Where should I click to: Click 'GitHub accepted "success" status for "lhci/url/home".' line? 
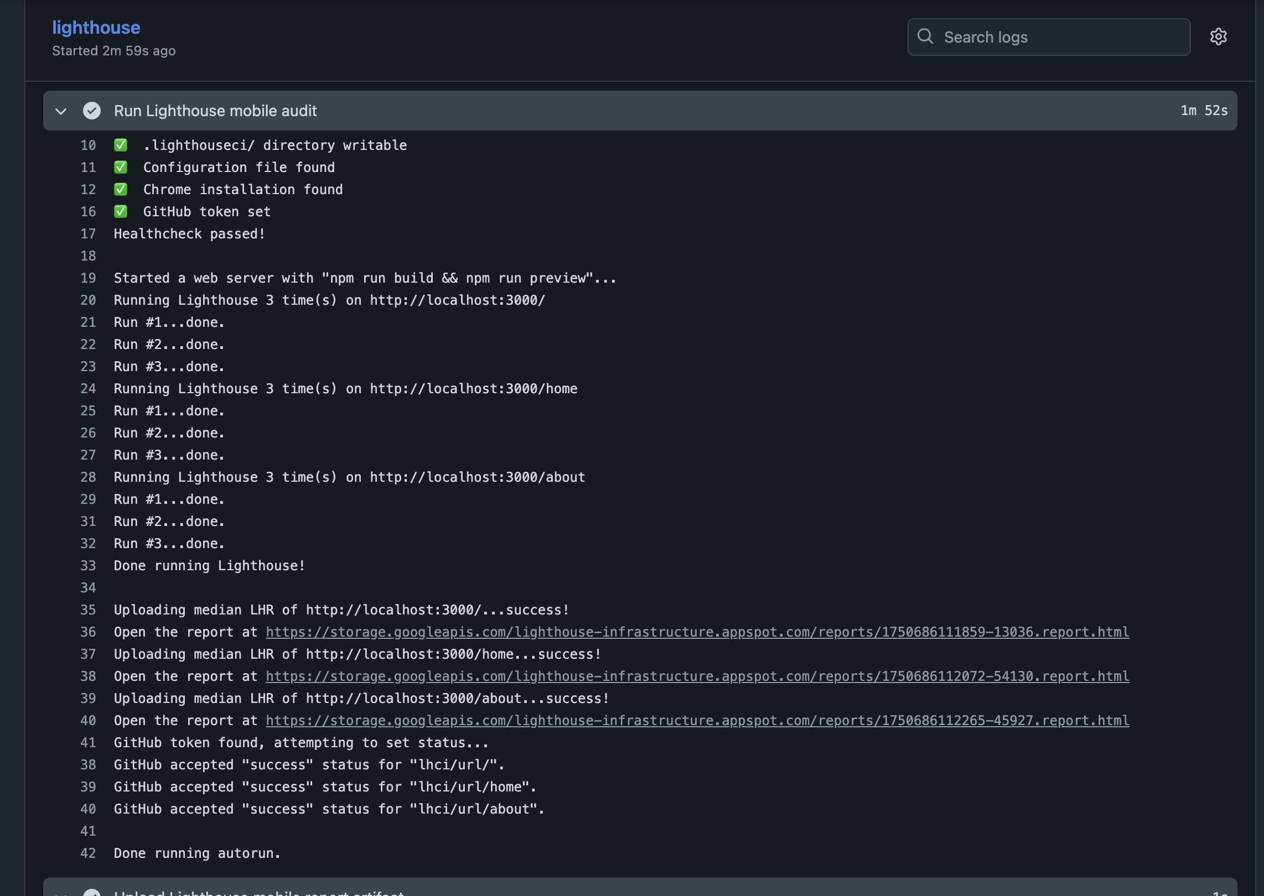(x=325, y=786)
